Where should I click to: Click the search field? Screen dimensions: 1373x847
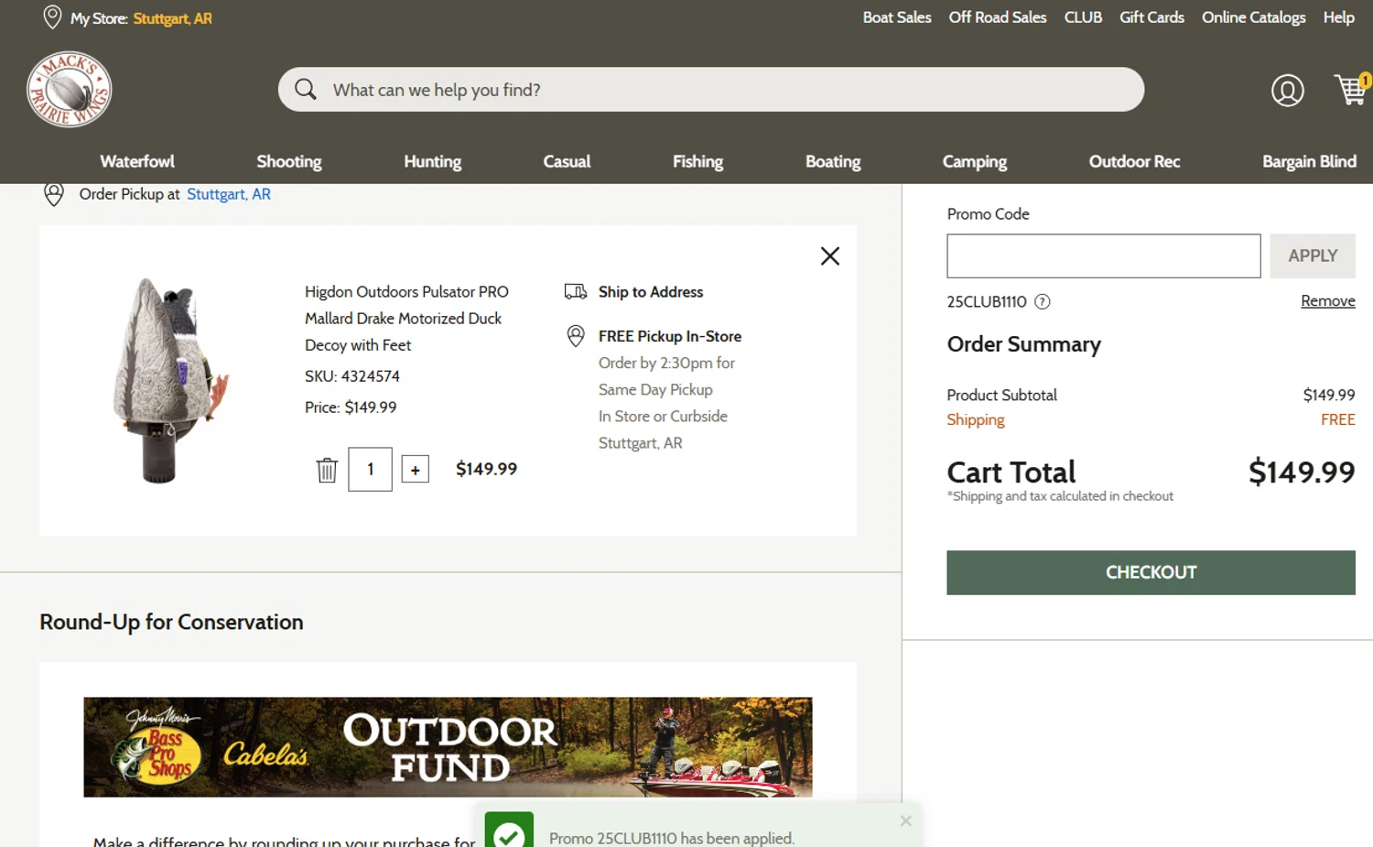tap(711, 89)
